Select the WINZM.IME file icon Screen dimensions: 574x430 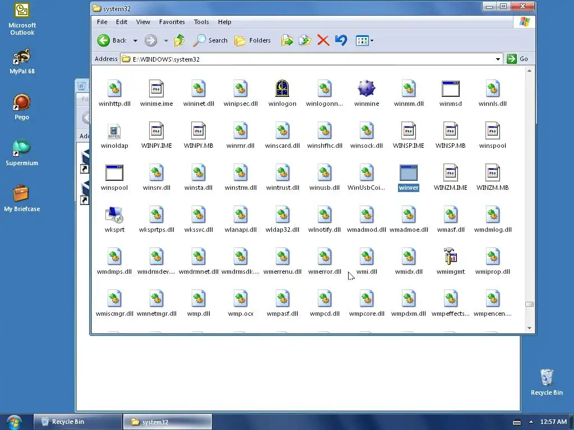pos(451,173)
